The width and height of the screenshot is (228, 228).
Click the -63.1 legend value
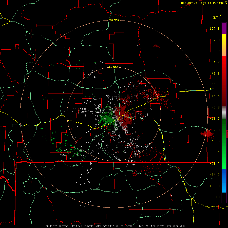tap(215, 152)
